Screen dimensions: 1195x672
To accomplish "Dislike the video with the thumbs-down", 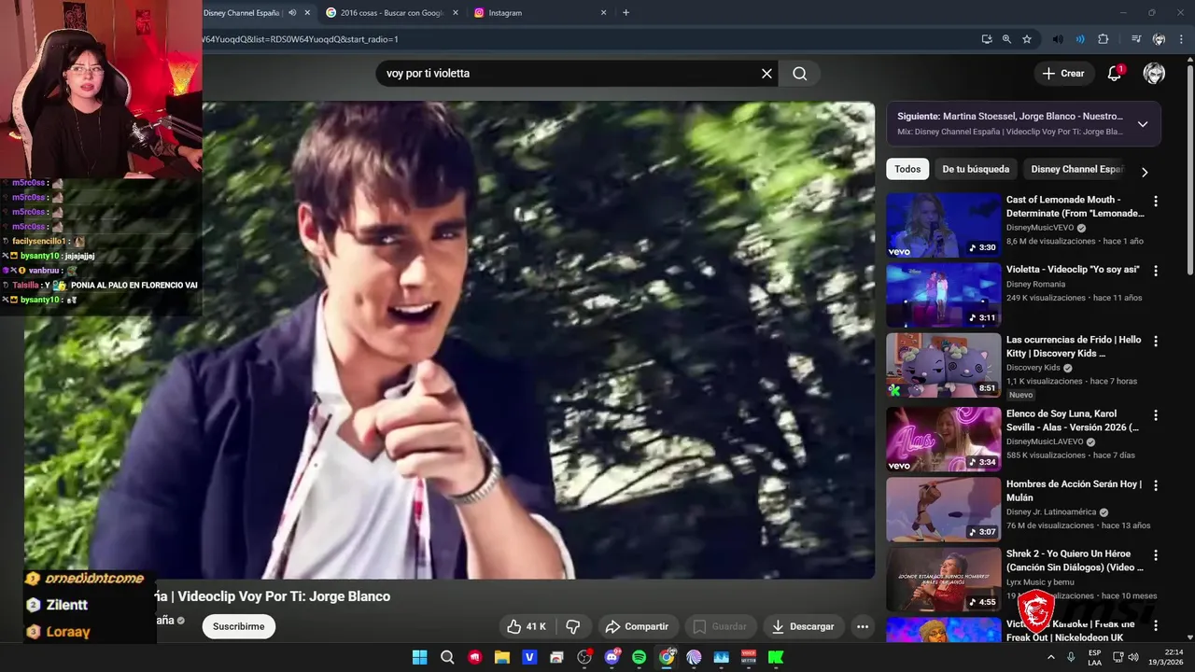I will (x=573, y=626).
